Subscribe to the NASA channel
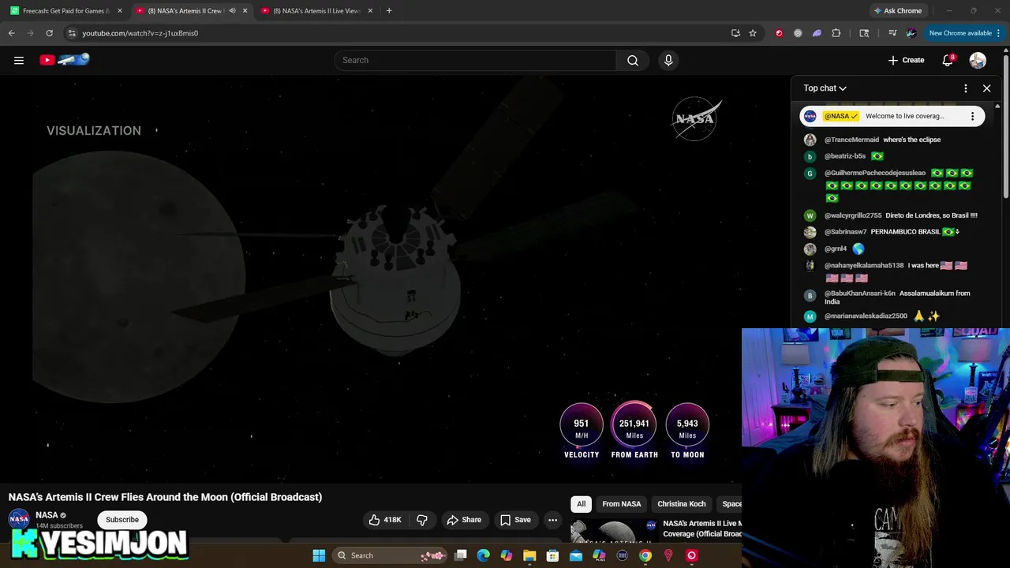 point(122,520)
